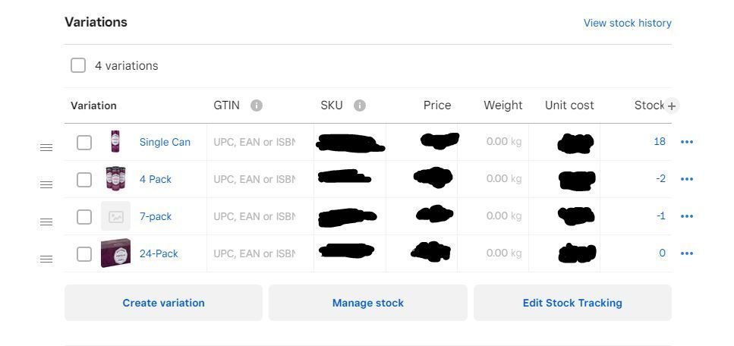The height and width of the screenshot is (346, 734).
Task: Click the Single Can drag handle
Action: 46,147
